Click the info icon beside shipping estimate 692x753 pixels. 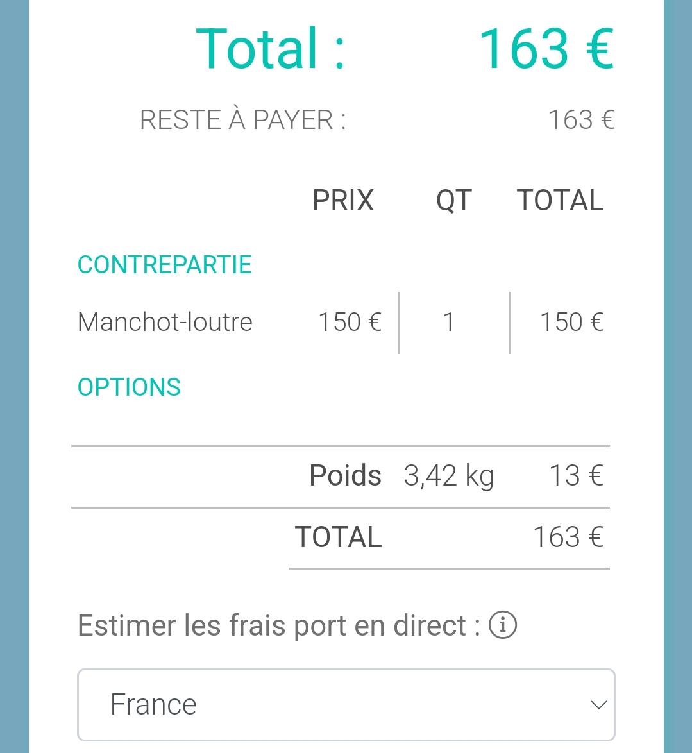pos(503,625)
